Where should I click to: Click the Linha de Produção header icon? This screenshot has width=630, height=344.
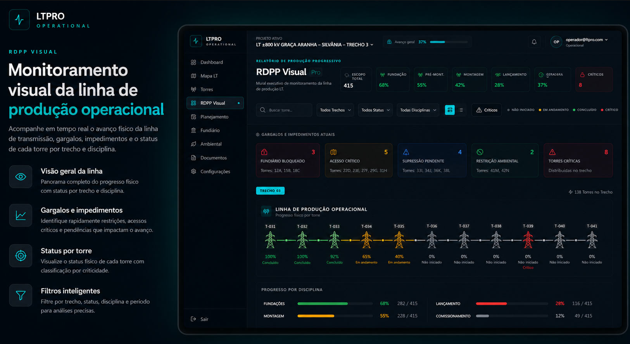click(266, 211)
